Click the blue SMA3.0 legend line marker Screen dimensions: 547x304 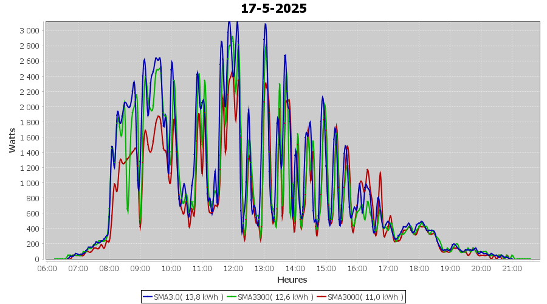click(148, 297)
